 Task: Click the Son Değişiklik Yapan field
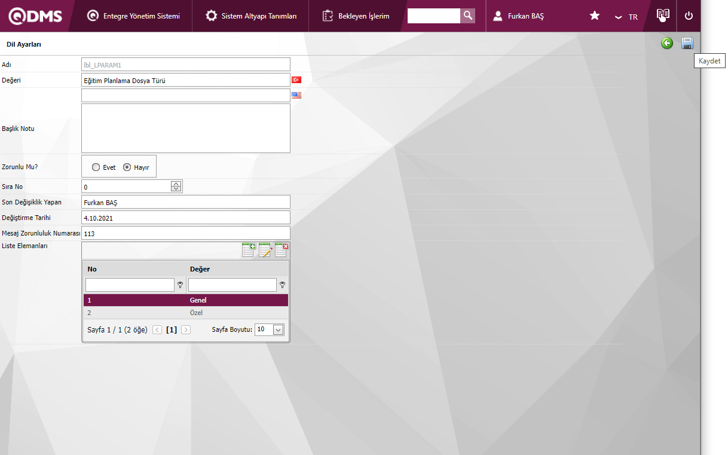[x=186, y=202]
